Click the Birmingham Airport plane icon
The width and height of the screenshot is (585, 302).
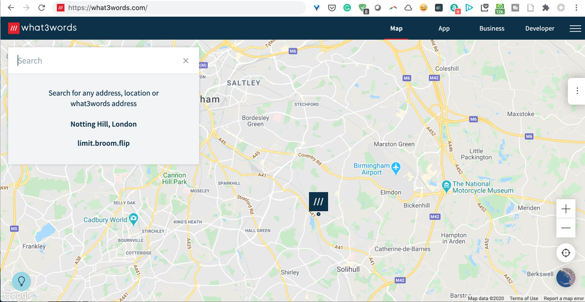(x=395, y=167)
